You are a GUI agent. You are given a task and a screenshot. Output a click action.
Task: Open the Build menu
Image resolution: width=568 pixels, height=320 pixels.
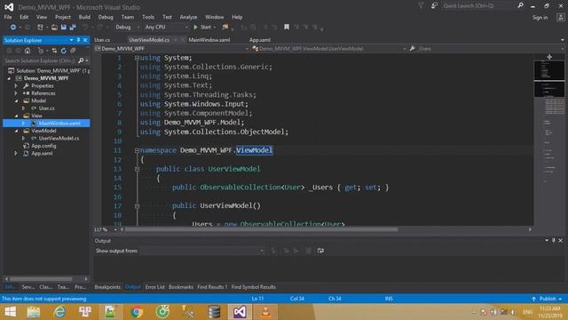coord(84,17)
